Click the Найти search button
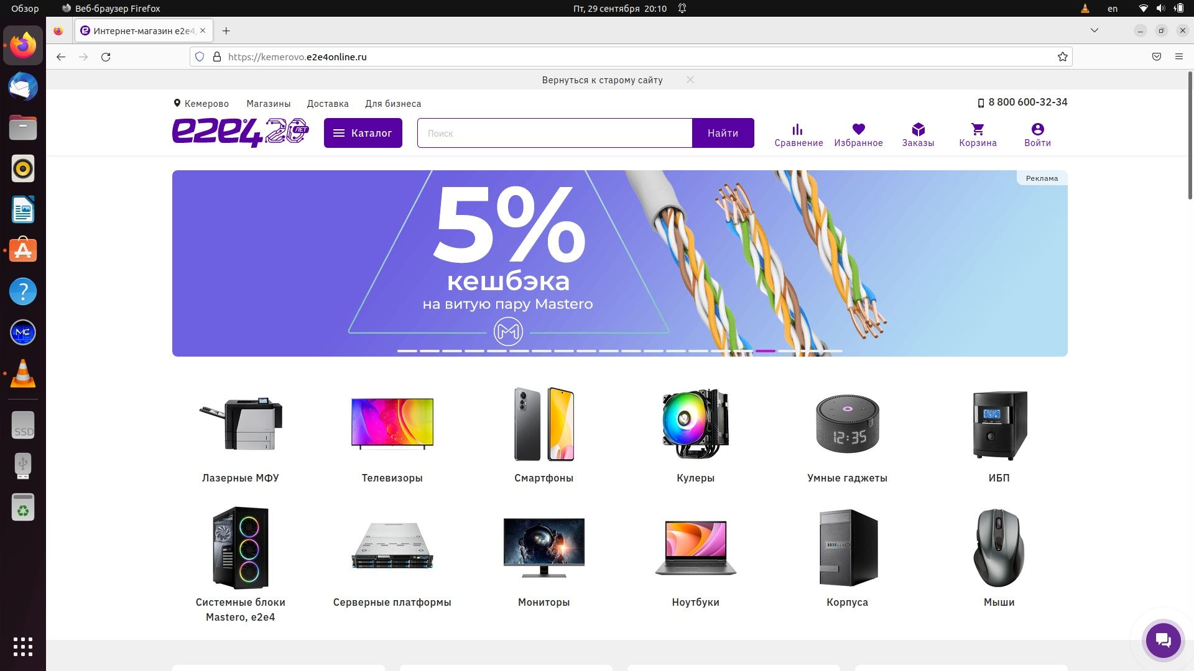 (x=723, y=133)
